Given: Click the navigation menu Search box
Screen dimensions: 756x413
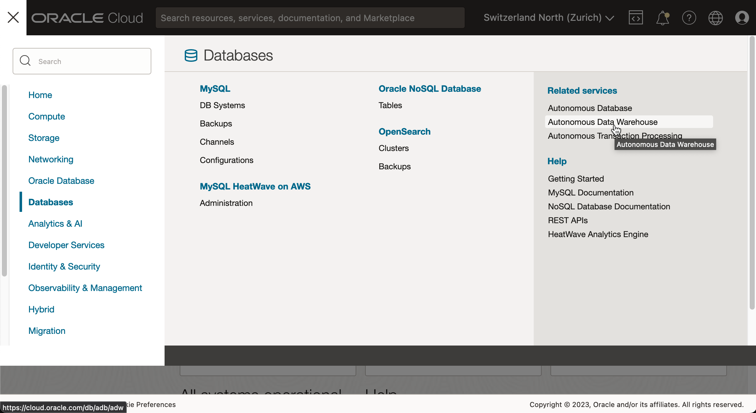Looking at the screenshot, I should pyautogui.click(x=82, y=61).
